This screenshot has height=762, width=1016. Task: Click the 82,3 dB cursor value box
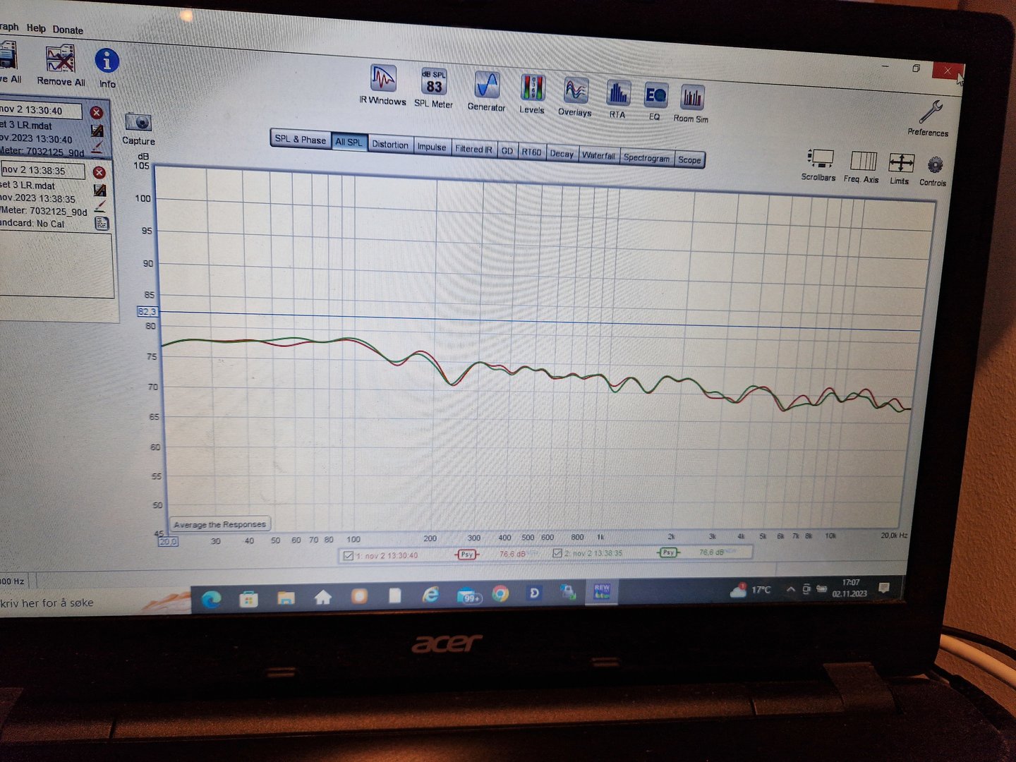coord(147,311)
